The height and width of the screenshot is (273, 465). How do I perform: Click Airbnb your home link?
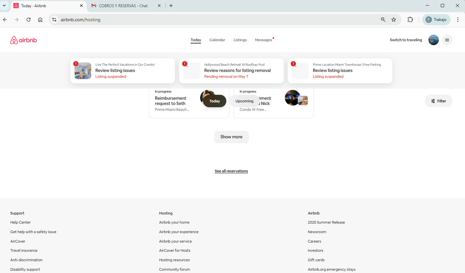(174, 222)
